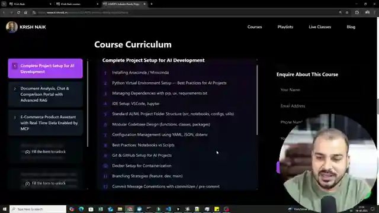Viewport: 379px width, 213px height.
Task: Open Courses in the navigation menu
Action: pyautogui.click(x=255, y=27)
